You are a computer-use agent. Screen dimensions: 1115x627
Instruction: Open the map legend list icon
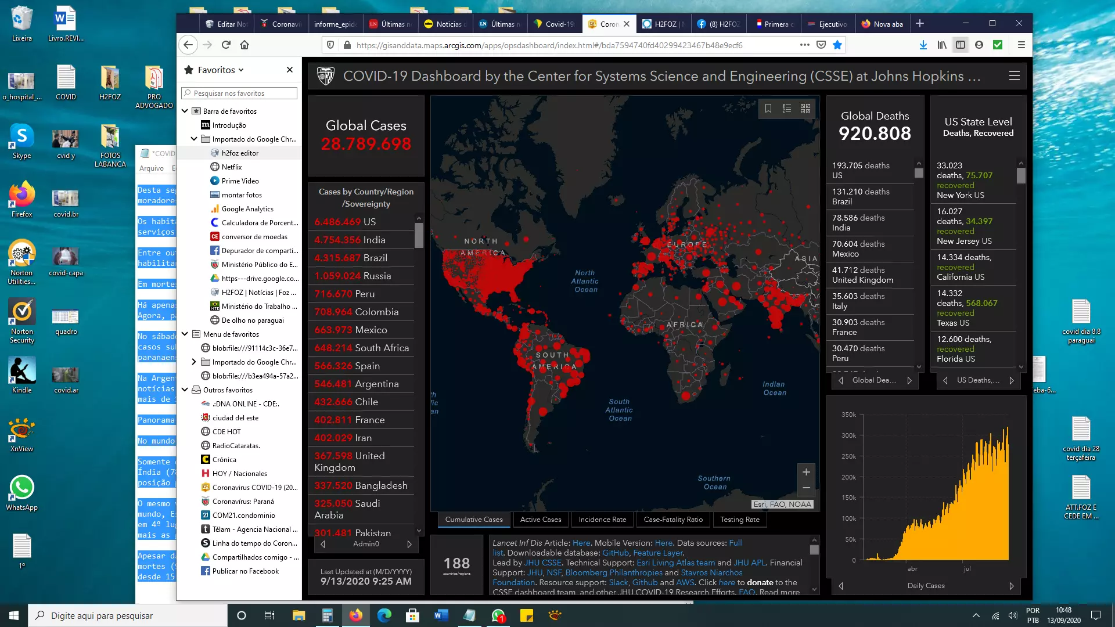pos(787,109)
